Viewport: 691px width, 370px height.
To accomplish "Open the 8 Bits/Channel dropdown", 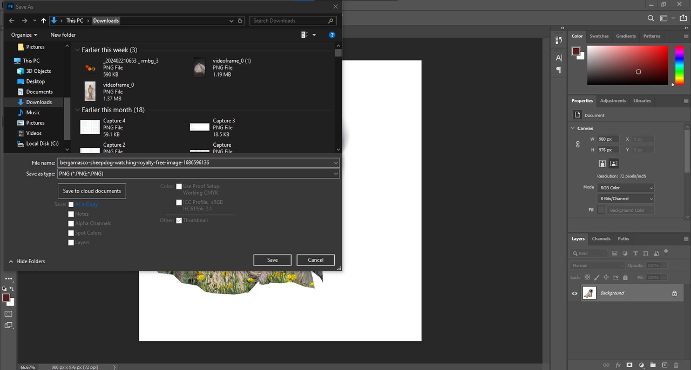I will 625,198.
